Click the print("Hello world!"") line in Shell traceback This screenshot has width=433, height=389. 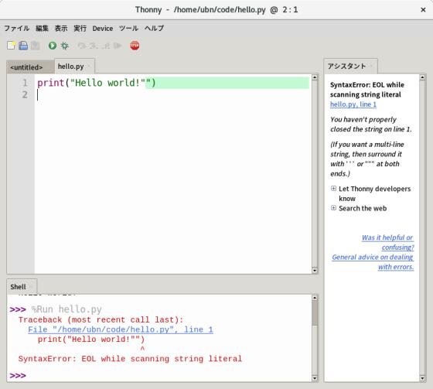pos(91,340)
